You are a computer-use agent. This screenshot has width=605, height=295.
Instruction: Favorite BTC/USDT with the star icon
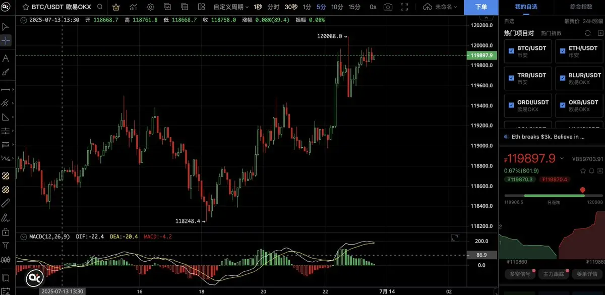25,7
